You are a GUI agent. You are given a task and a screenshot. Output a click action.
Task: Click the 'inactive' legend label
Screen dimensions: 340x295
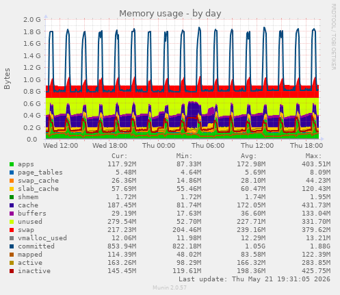pyautogui.click(x=34, y=271)
